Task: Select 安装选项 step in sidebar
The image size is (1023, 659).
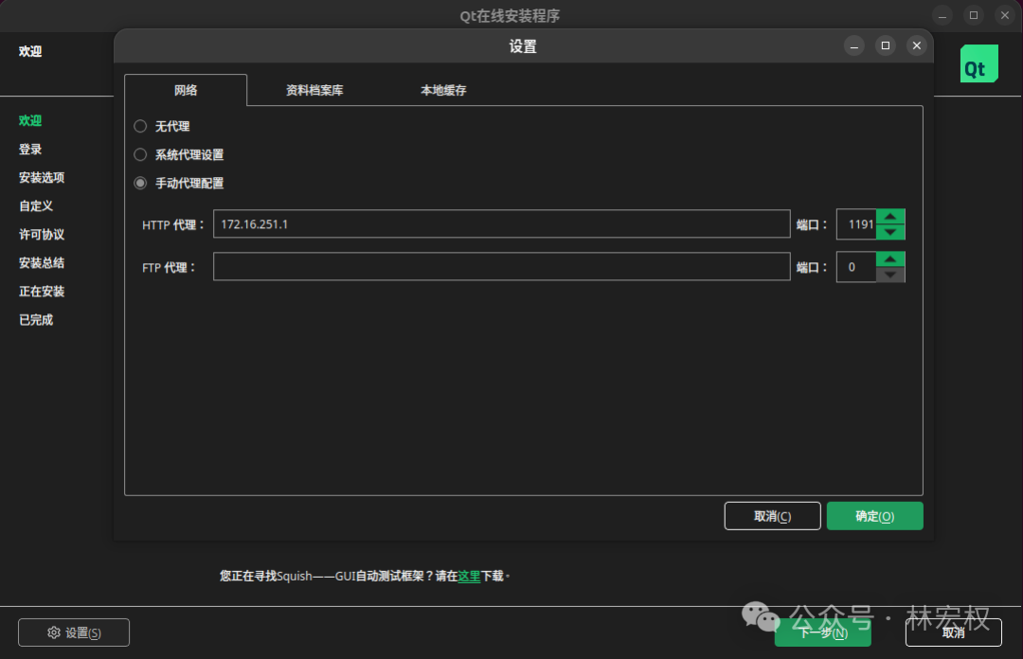Action: point(42,177)
